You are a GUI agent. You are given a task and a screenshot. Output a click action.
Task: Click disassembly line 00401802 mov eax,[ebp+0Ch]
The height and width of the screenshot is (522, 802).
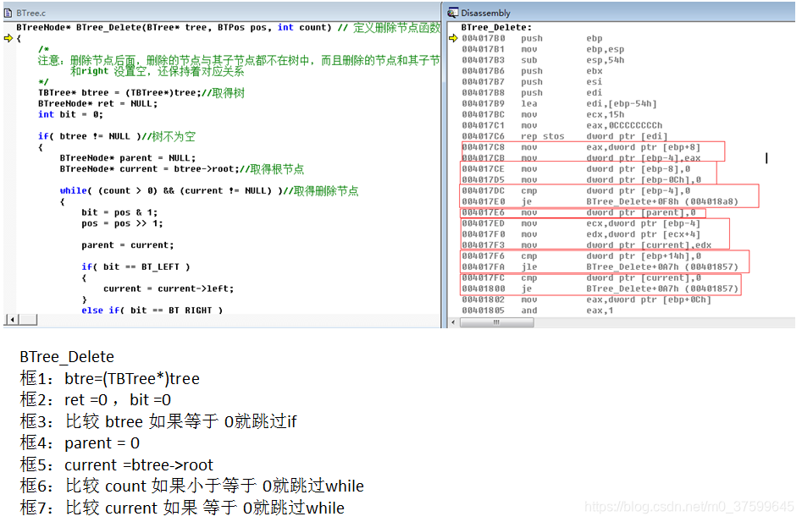pyautogui.click(x=586, y=299)
